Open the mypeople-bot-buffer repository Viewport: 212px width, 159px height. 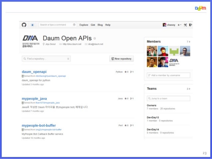pyautogui.click(x=39, y=125)
